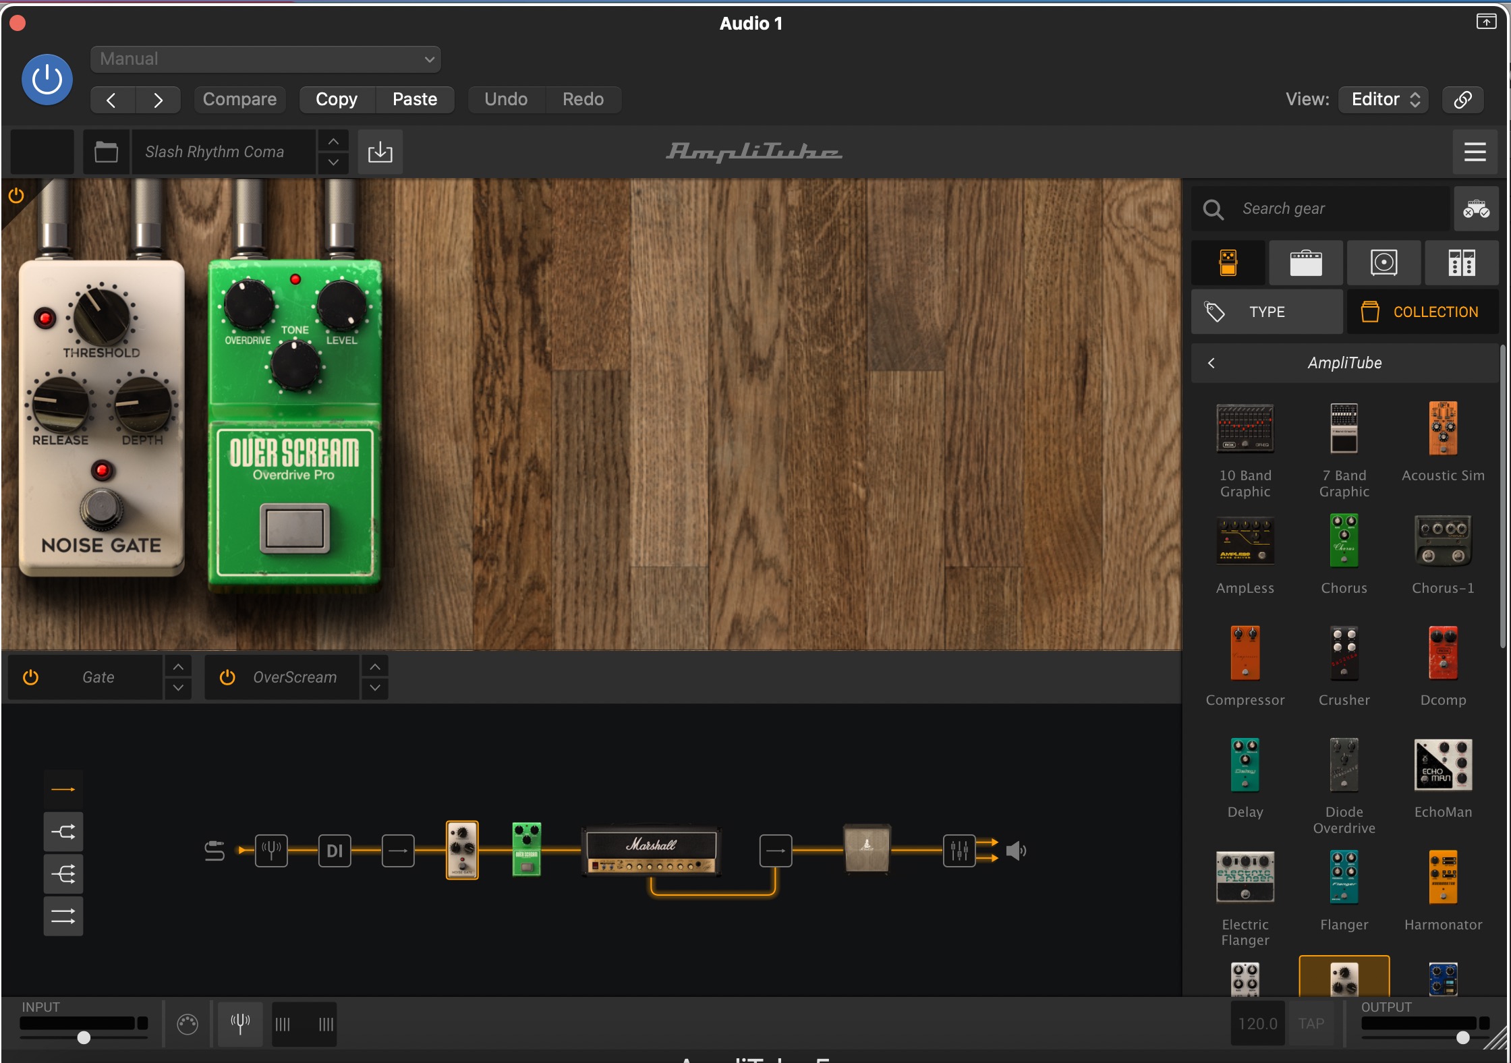Click the INPUT level slider handle

[x=84, y=1037]
